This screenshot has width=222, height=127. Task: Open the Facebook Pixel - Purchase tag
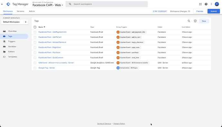coord(50,52)
